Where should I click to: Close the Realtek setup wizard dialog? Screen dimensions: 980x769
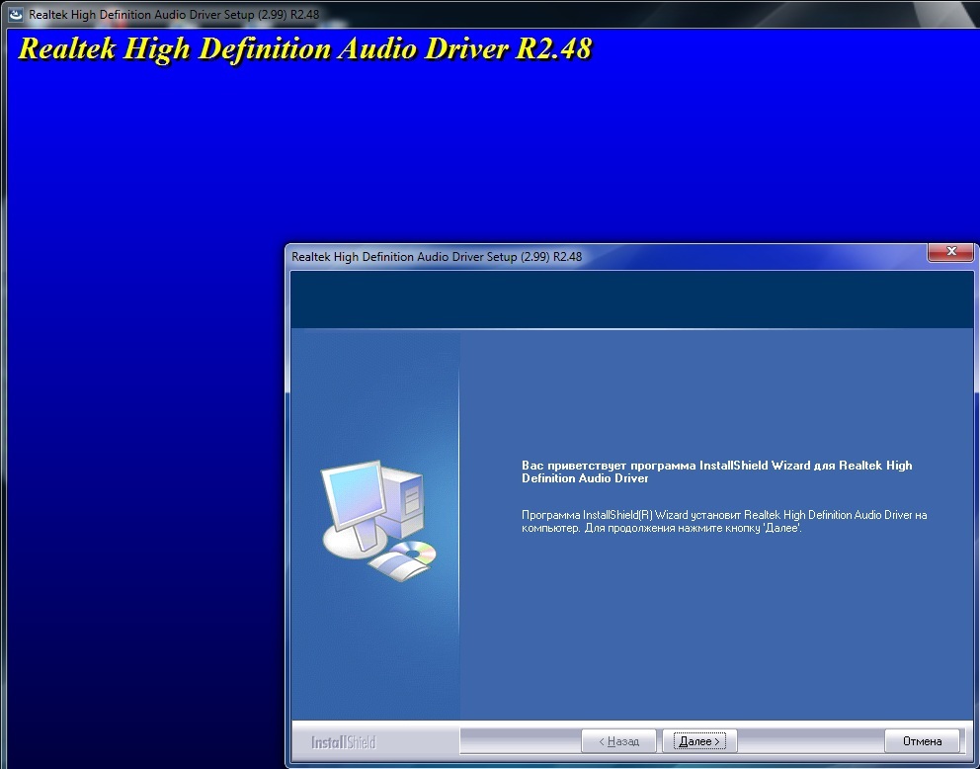(x=950, y=252)
